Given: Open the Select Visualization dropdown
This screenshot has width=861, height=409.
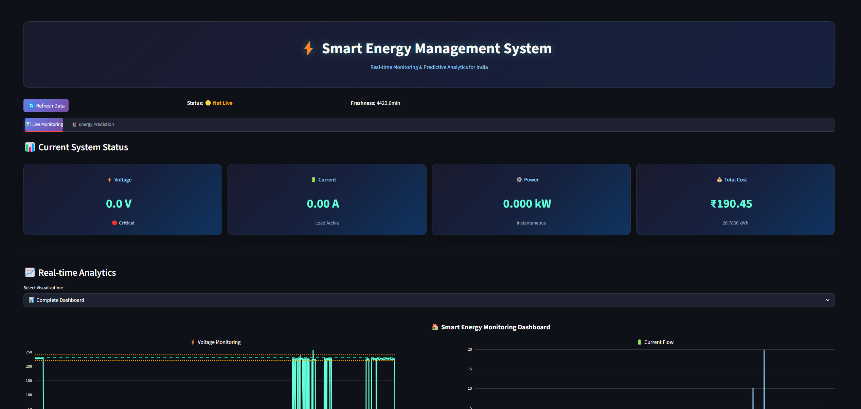Looking at the screenshot, I should click(x=429, y=300).
